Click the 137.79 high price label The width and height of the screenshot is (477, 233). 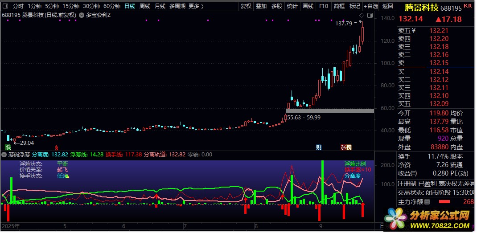coord(343,24)
